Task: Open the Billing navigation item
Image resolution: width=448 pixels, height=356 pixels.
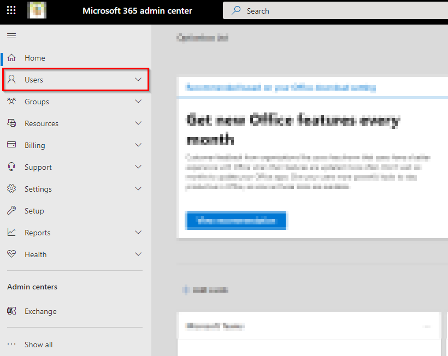Action: tap(76, 145)
